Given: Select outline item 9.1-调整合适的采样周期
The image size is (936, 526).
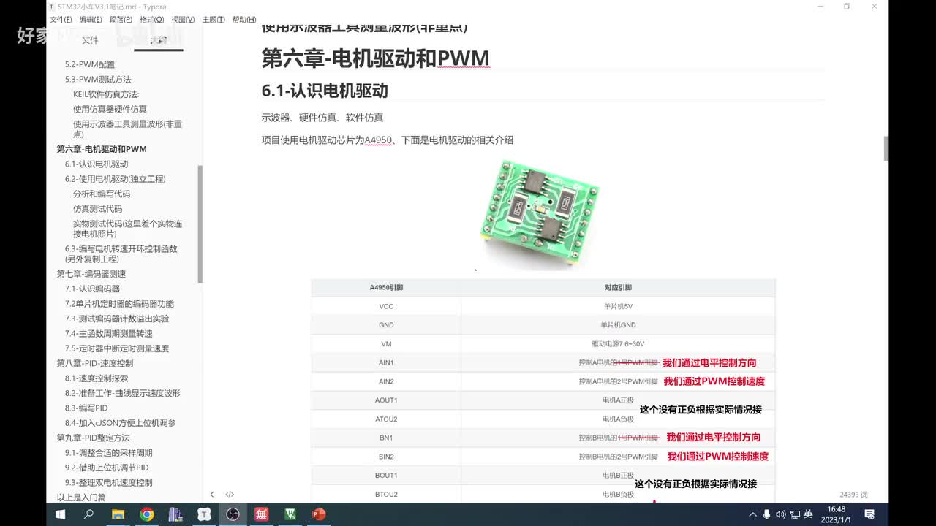Looking at the screenshot, I should point(108,453).
